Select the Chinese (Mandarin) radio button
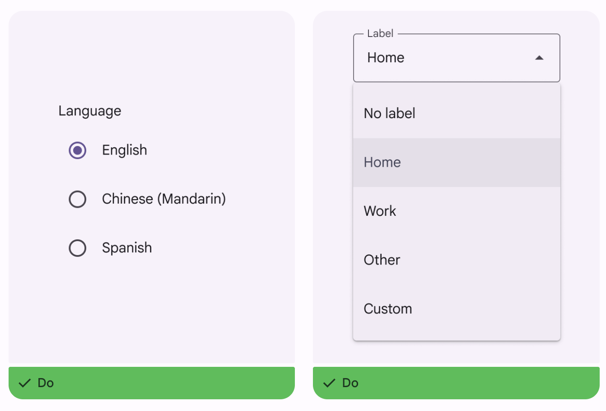This screenshot has width=606, height=411. (78, 199)
